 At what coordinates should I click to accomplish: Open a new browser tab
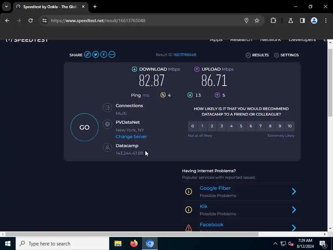95,7
